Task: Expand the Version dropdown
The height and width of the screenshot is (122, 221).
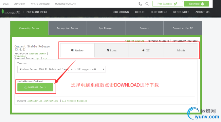Action: [x=61, y=69]
